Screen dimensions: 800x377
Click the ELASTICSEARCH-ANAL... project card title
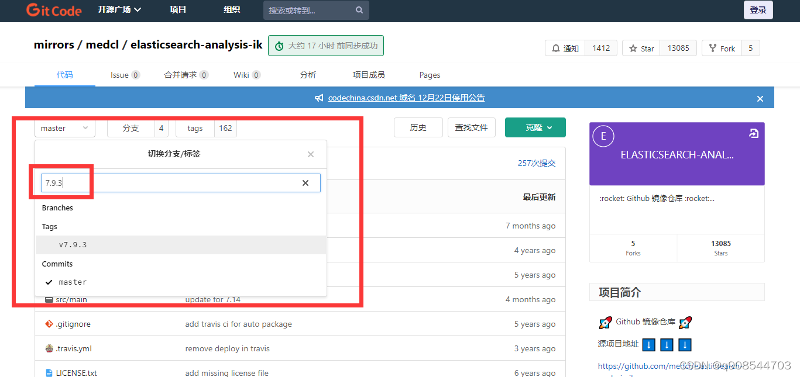click(x=677, y=155)
